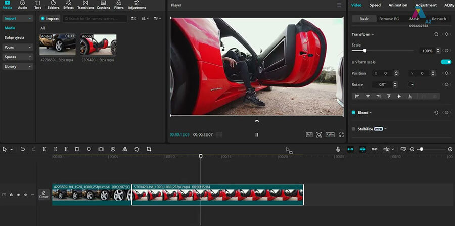Open the sort options dropdown in the media panel
455x226 pixels.
pyautogui.click(x=145, y=19)
